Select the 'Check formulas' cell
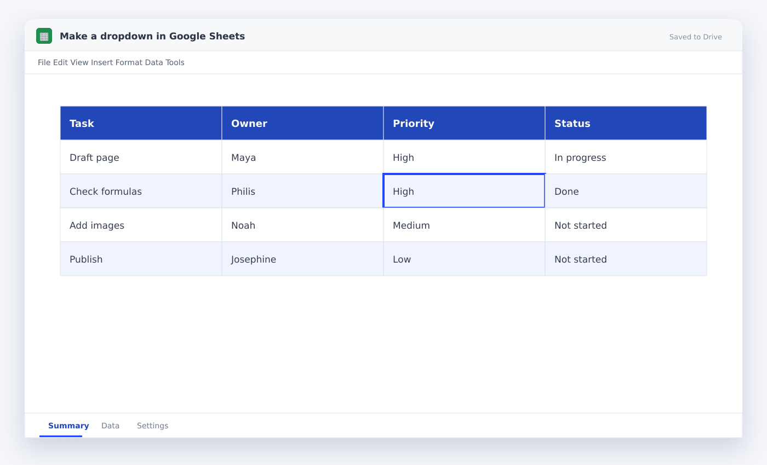Screen dimensions: 767x465 (141, 191)
